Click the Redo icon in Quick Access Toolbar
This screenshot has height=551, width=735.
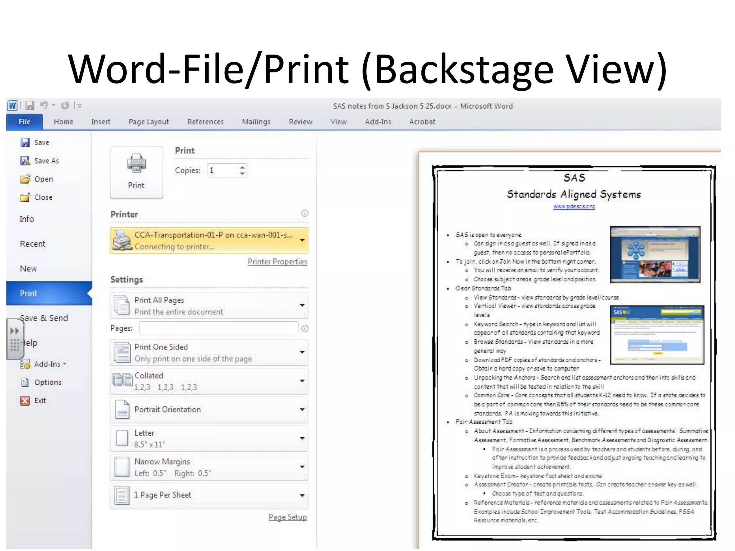point(65,105)
